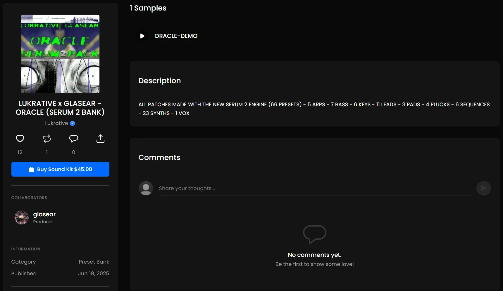Viewport: 503px width, 291px height.
Task: Open the glasear collaborator profile
Action: [44, 214]
